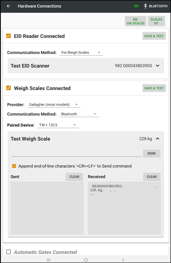Image resolution: width=171 pixels, height=263 pixels.
Task: Tap the Android home button
Action: coord(86,260)
